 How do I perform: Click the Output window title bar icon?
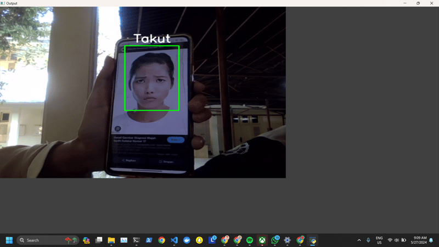tap(3, 3)
